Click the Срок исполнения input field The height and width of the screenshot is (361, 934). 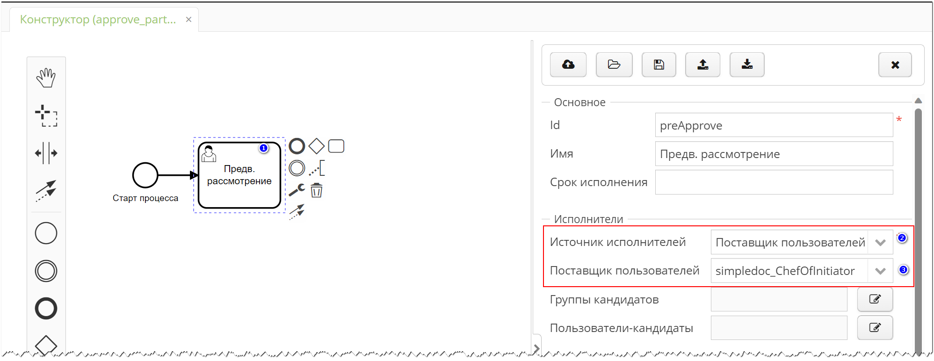[774, 182]
